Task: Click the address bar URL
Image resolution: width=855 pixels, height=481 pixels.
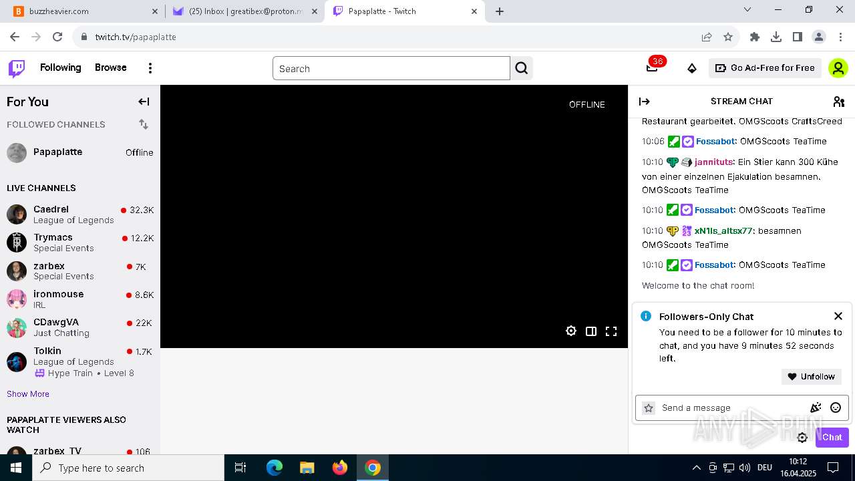Action: coord(136,37)
